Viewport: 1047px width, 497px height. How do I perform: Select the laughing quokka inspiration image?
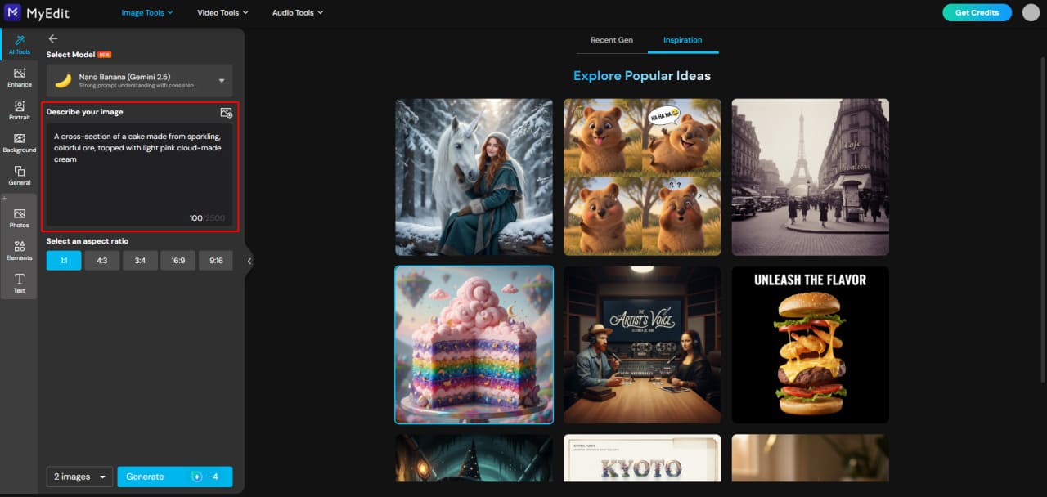642,177
